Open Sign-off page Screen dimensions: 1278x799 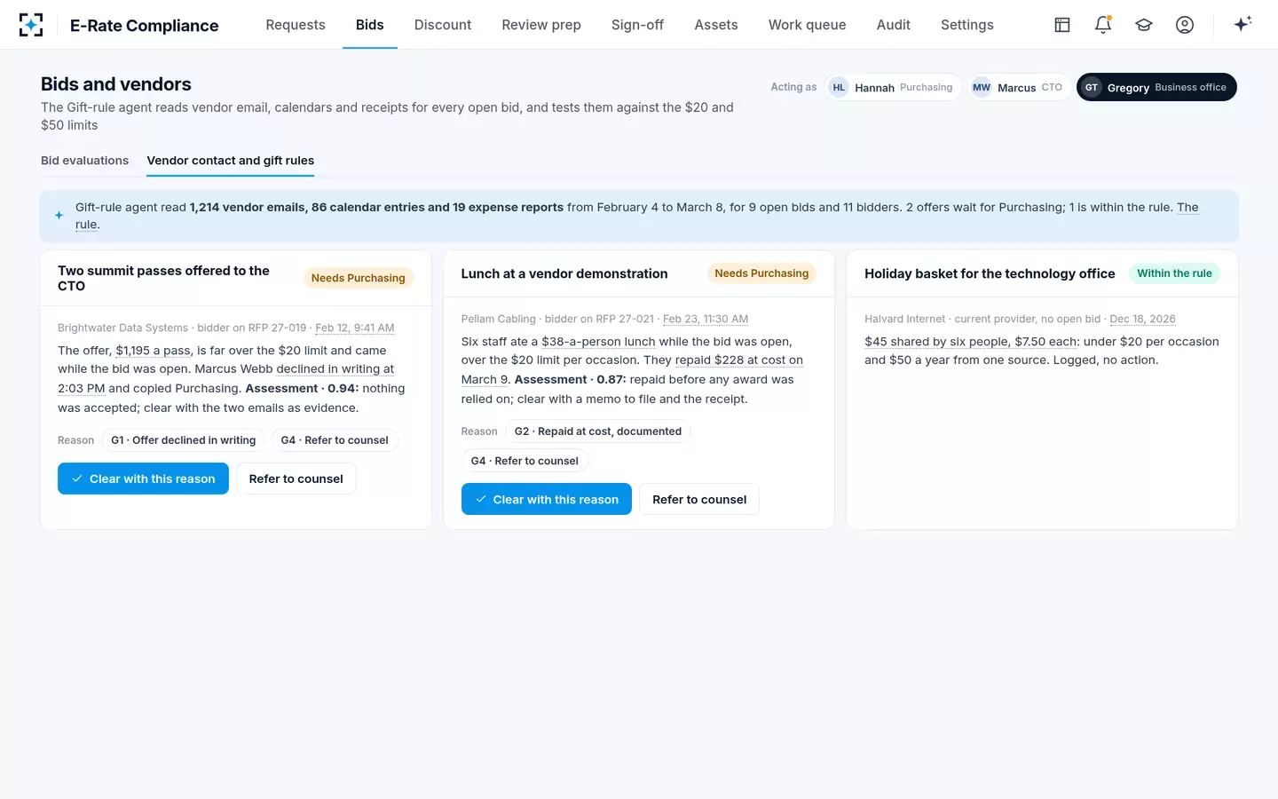(x=637, y=25)
